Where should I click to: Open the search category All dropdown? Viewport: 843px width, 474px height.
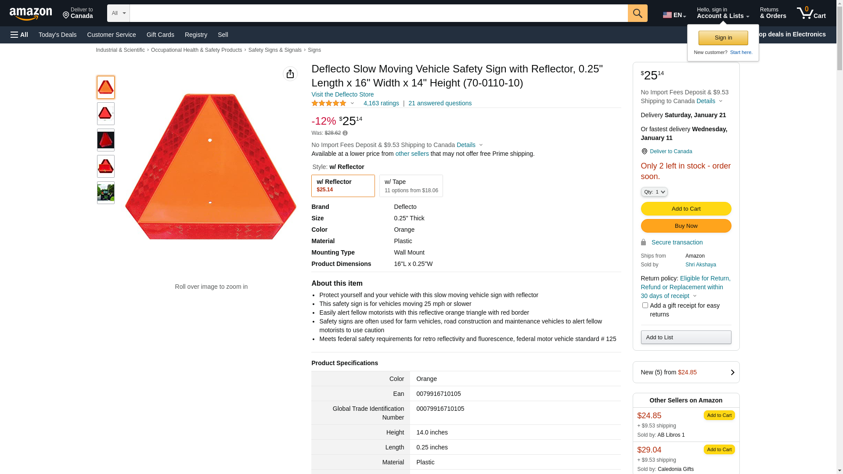coord(118,13)
